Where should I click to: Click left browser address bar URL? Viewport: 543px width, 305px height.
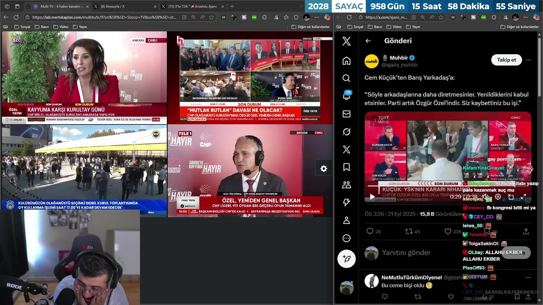point(104,17)
